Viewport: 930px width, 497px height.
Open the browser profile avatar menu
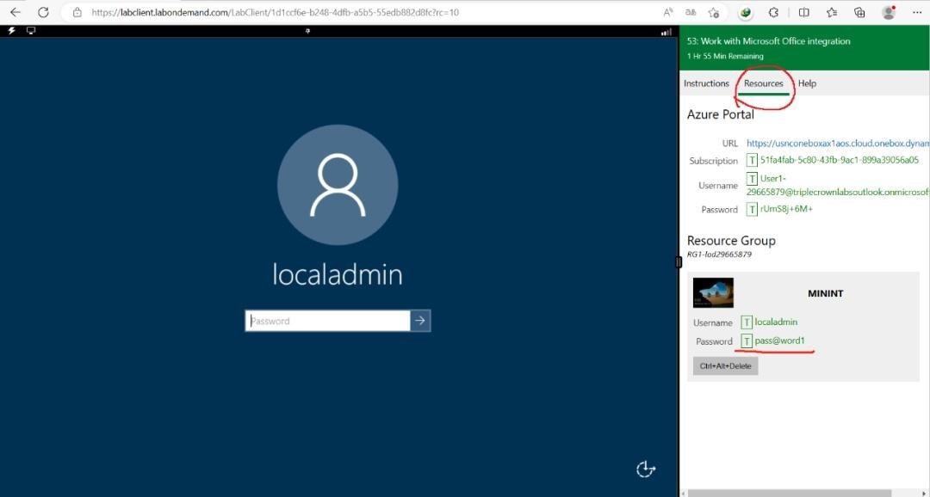(x=888, y=13)
